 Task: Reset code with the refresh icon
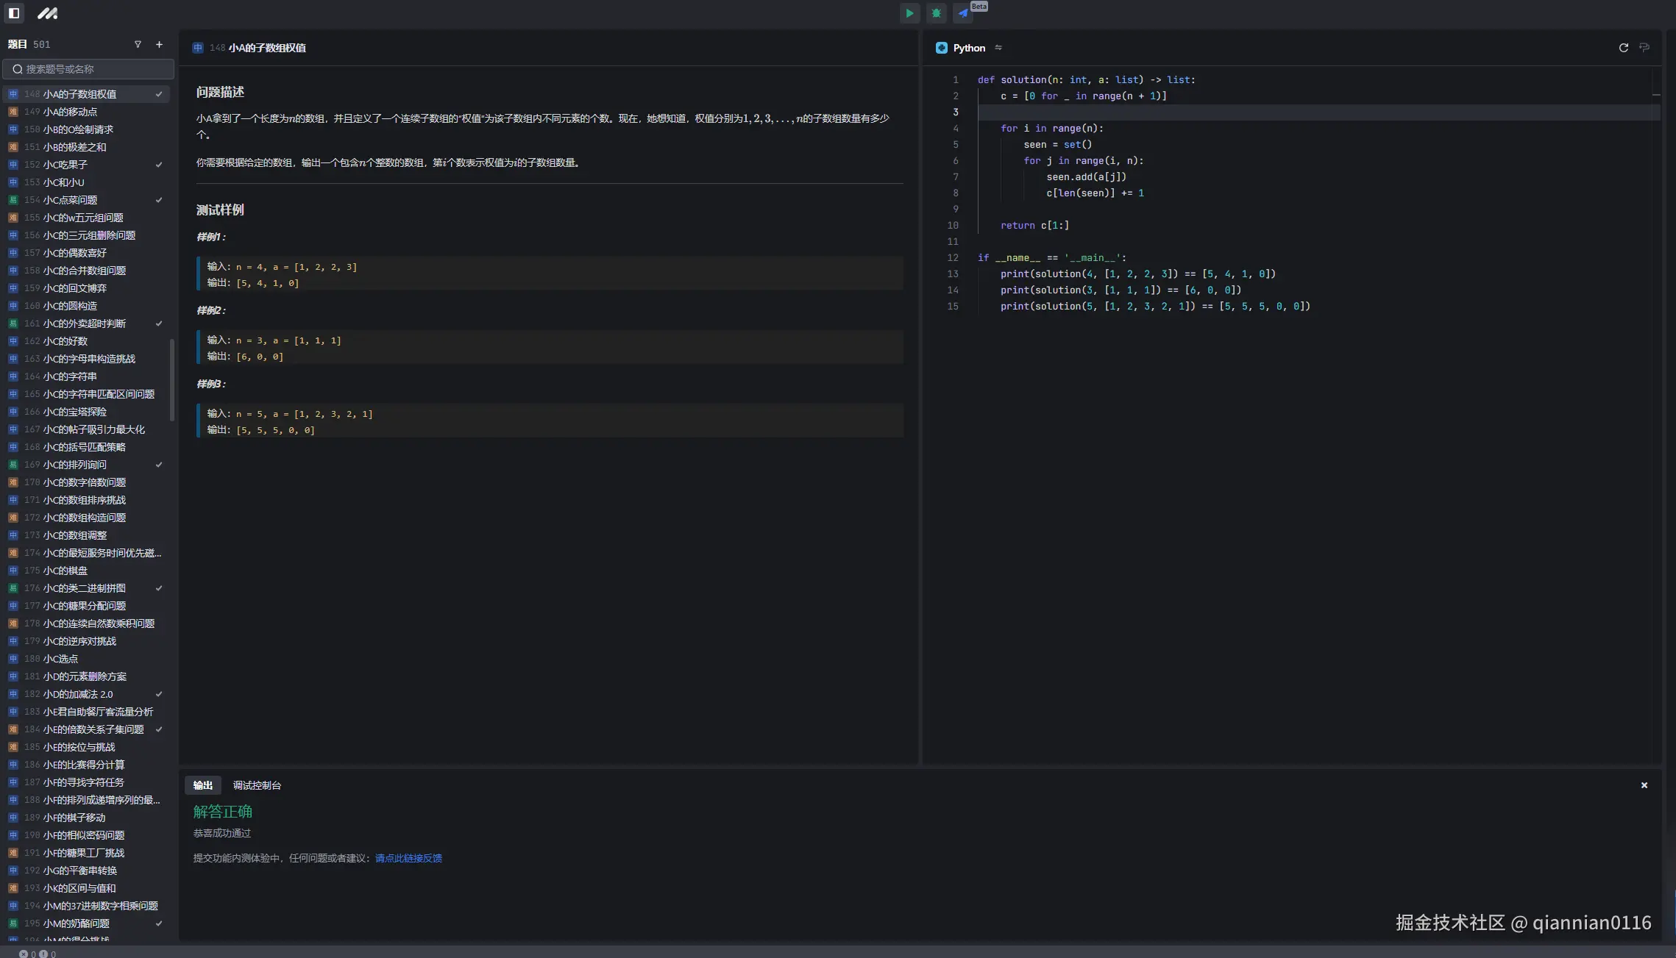point(1623,48)
